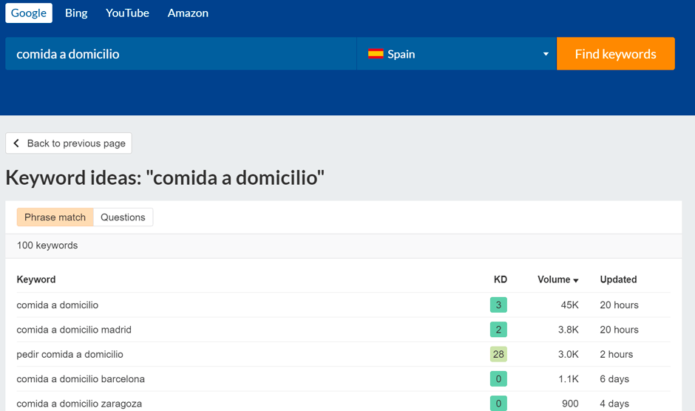Viewport: 695px width, 411px height.
Task: Click the country dropdown arrow
Action: [x=546, y=54]
